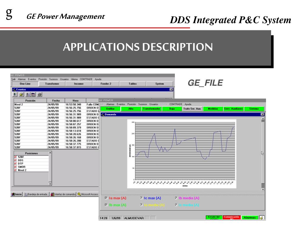Click the speaker horn icon beside Alarmas
The height and width of the screenshot is (228, 304).
pos(262,218)
